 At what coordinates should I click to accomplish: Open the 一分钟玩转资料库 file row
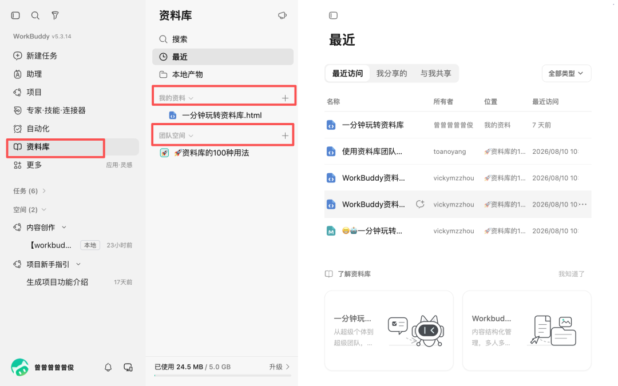458,125
